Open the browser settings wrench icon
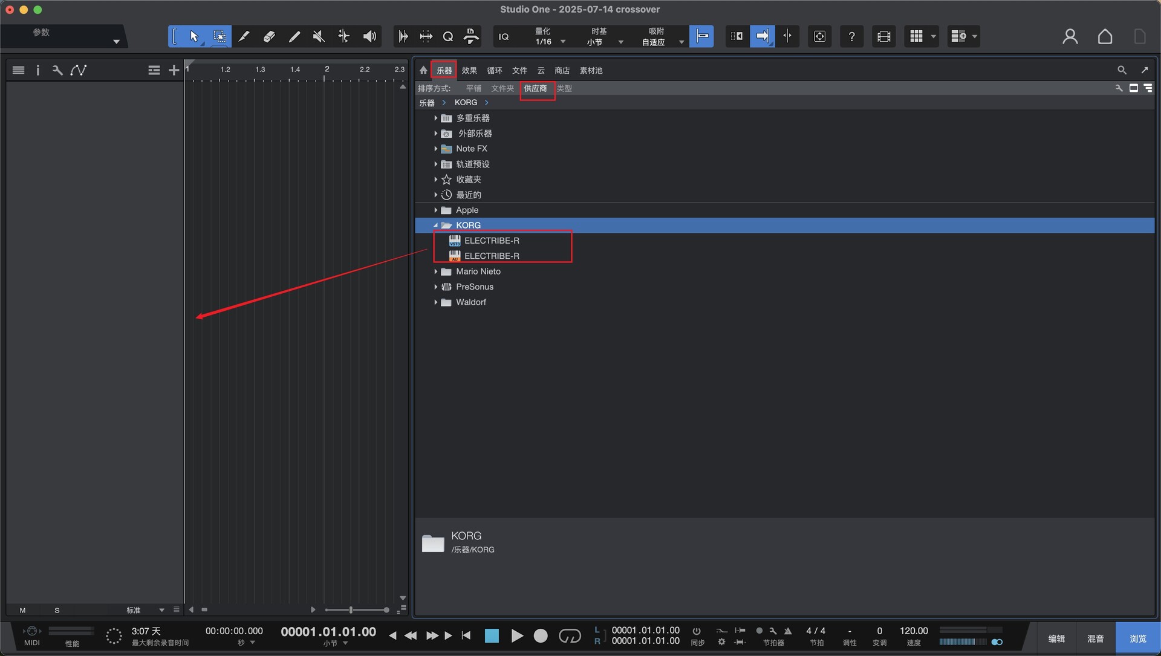Viewport: 1161px width, 656px height. pyautogui.click(x=1119, y=88)
